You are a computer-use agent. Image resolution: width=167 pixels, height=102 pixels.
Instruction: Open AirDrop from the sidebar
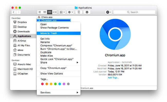coord(22,41)
